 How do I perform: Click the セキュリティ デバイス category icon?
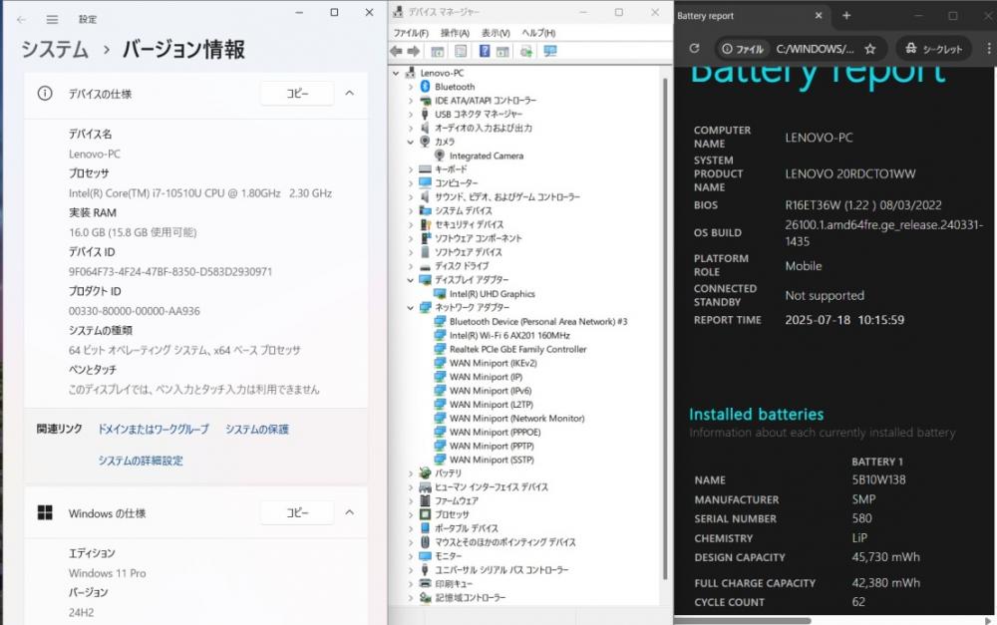426,224
